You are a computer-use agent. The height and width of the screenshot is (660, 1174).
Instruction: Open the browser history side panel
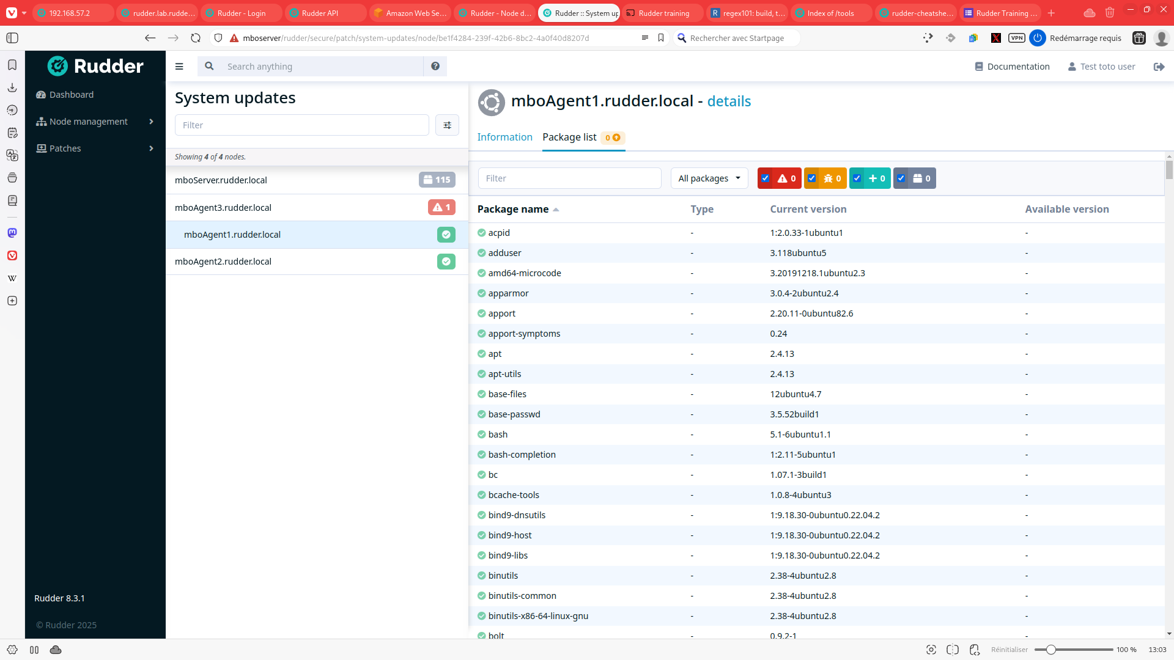pyautogui.click(x=12, y=110)
